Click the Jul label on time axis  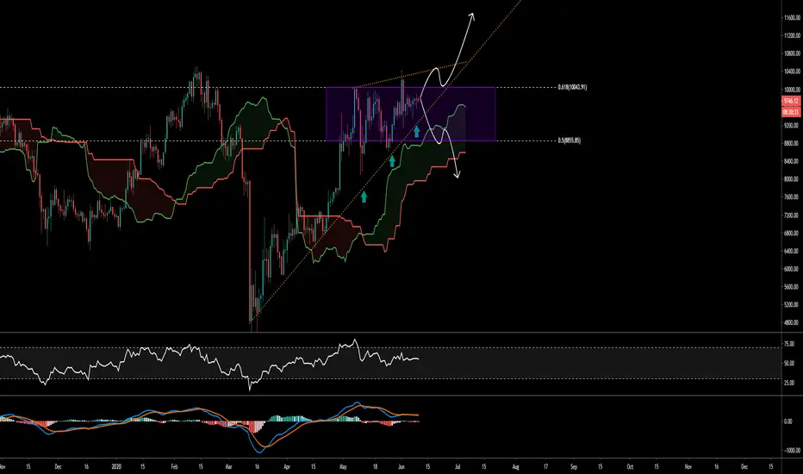[458, 467]
